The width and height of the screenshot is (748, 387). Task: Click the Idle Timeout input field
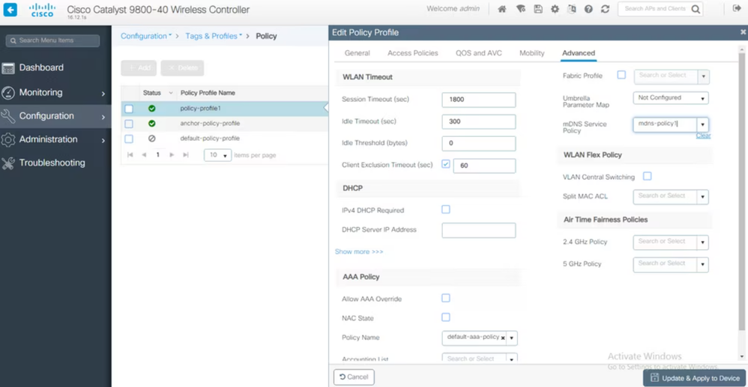tap(478, 122)
